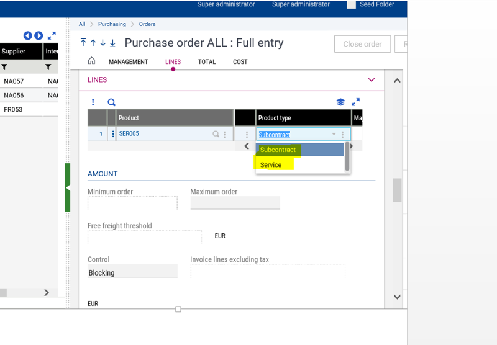This screenshot has height=345, width=497.
Task: Click the lookup magnifier in SER005 field
Action: (216, 134)
